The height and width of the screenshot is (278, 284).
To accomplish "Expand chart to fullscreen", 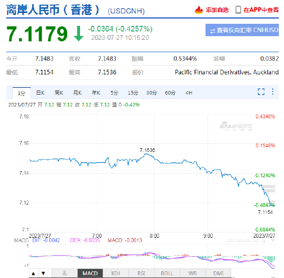I will point(261,91).
